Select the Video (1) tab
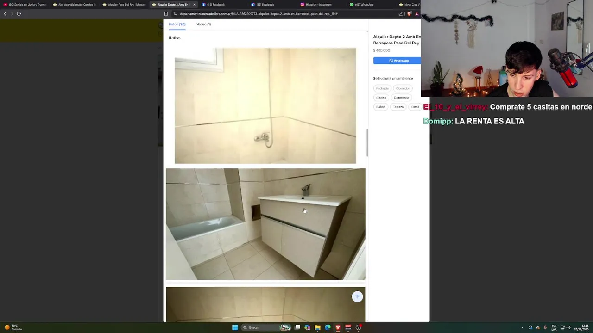 pos(203,24)
